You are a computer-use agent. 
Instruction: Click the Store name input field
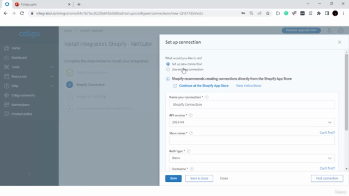252,140
